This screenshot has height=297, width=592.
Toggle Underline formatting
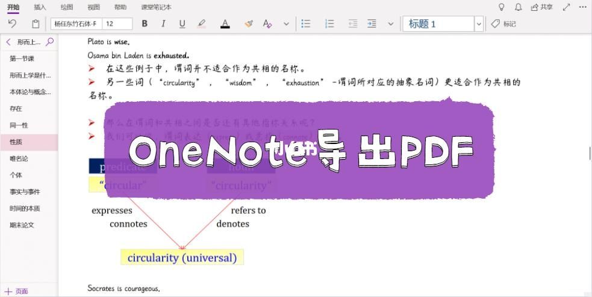(182, 24)
